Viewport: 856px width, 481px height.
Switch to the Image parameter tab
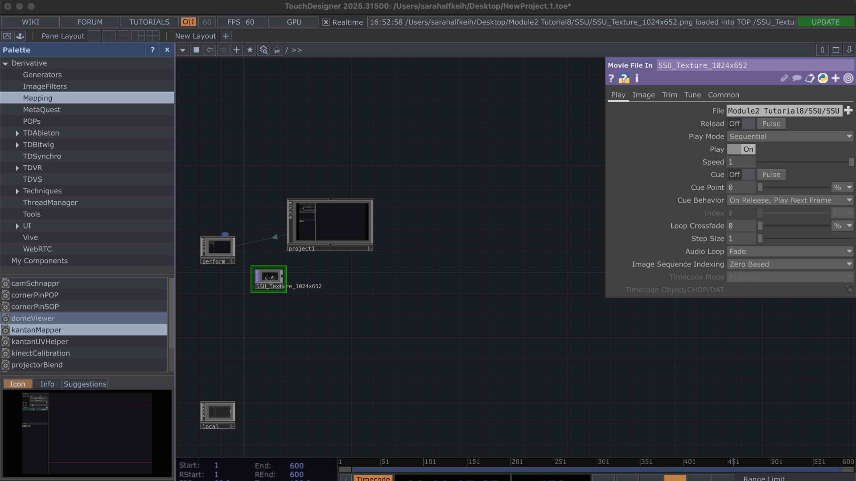pyautogui.click(x=643, y=95)
